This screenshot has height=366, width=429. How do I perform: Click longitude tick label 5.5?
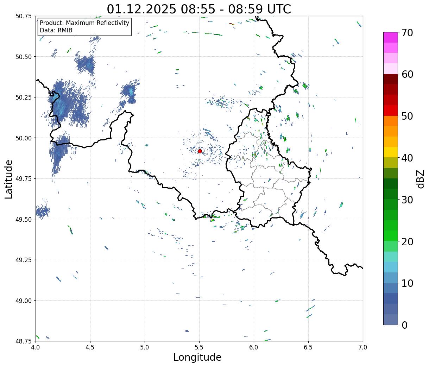click(199, 347)
